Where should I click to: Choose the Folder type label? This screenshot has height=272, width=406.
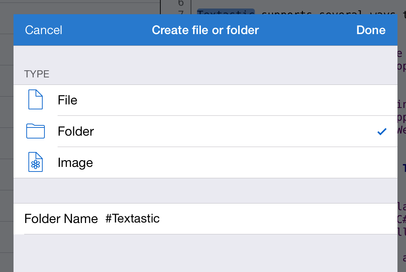tap(76, 131)
